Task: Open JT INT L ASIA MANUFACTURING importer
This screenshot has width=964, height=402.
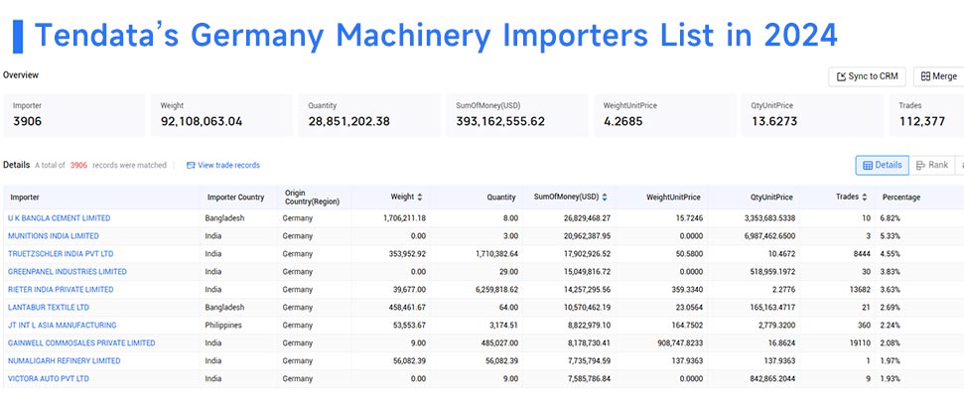Action: (x=63, y=326)
